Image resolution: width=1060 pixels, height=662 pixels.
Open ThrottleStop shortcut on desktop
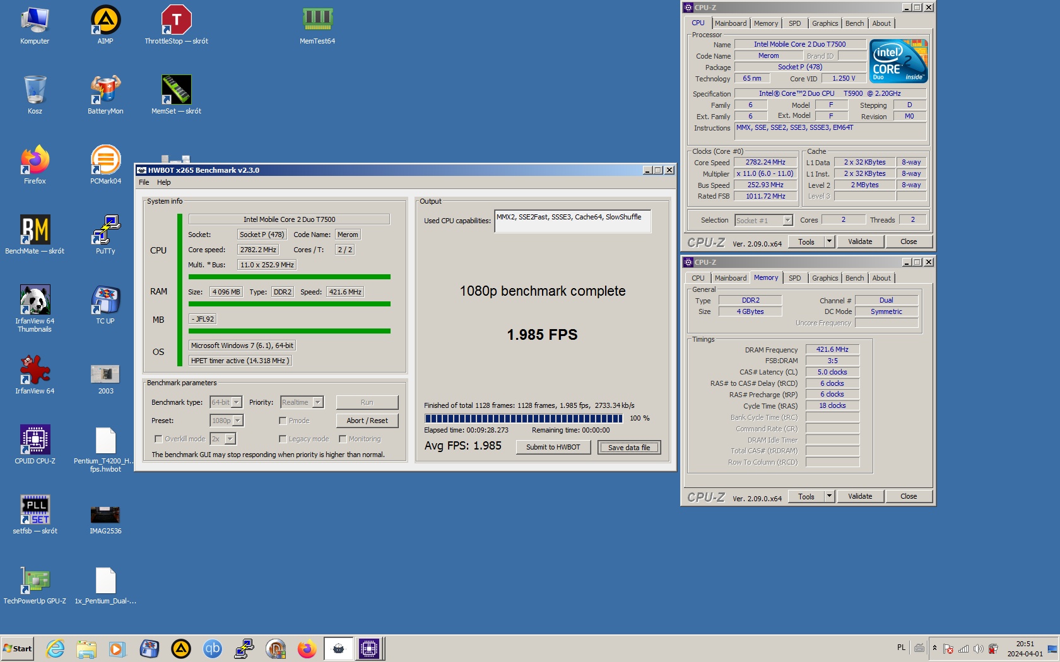pyautogui.click(x=176, y=25)
